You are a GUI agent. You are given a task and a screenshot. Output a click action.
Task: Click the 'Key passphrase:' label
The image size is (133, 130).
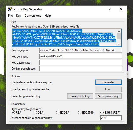coord(21,63)
